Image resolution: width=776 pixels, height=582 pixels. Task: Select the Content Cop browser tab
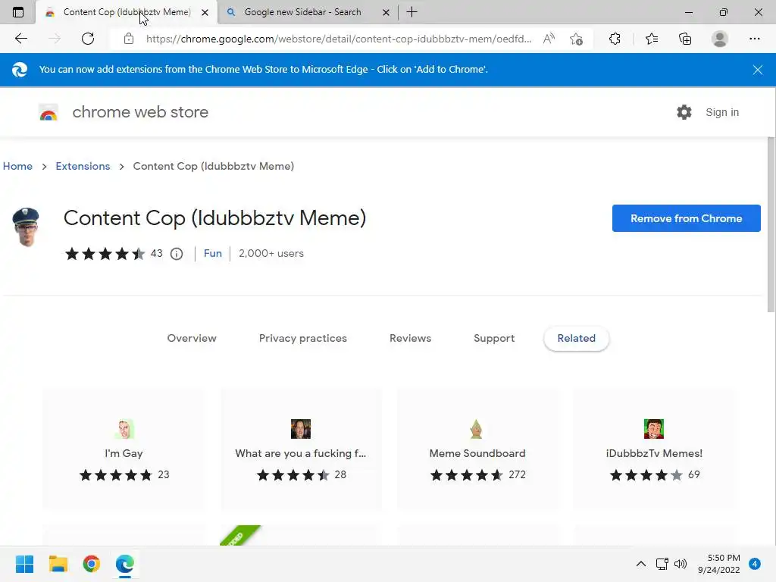pos(127,12)
